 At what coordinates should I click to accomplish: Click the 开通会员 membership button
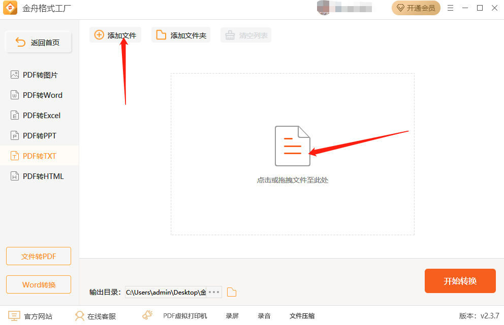point(416,8)
